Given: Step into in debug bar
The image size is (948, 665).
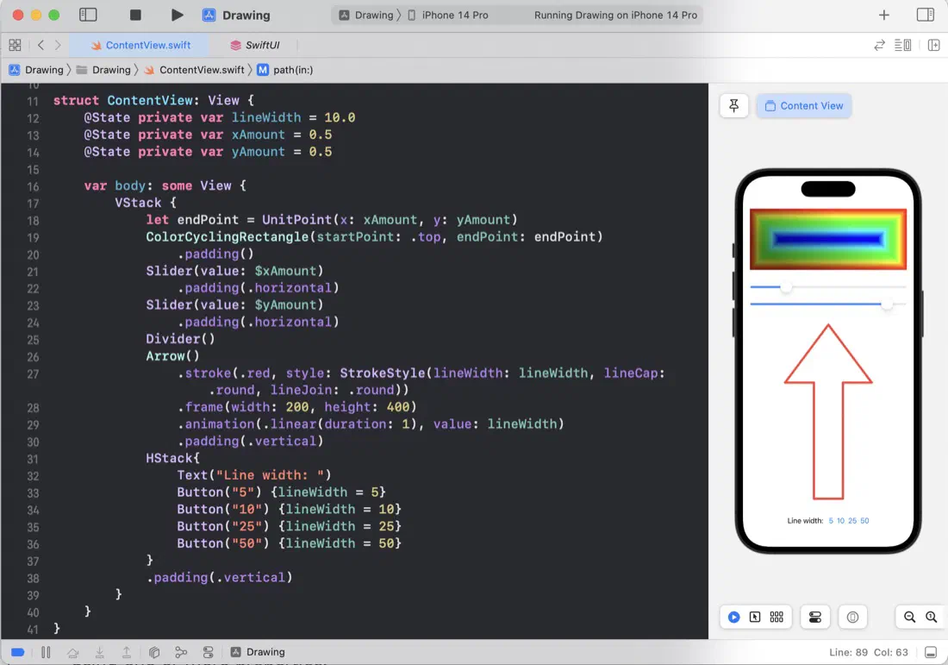Looking at the screenshot, I should click(x=100, y=652).
